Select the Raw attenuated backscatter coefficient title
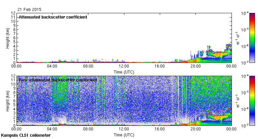 tap(58, 80)
